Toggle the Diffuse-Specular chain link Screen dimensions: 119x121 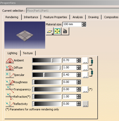(92, 73)
